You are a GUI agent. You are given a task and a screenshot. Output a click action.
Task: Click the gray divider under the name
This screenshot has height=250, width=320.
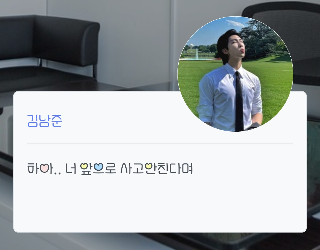160,143
